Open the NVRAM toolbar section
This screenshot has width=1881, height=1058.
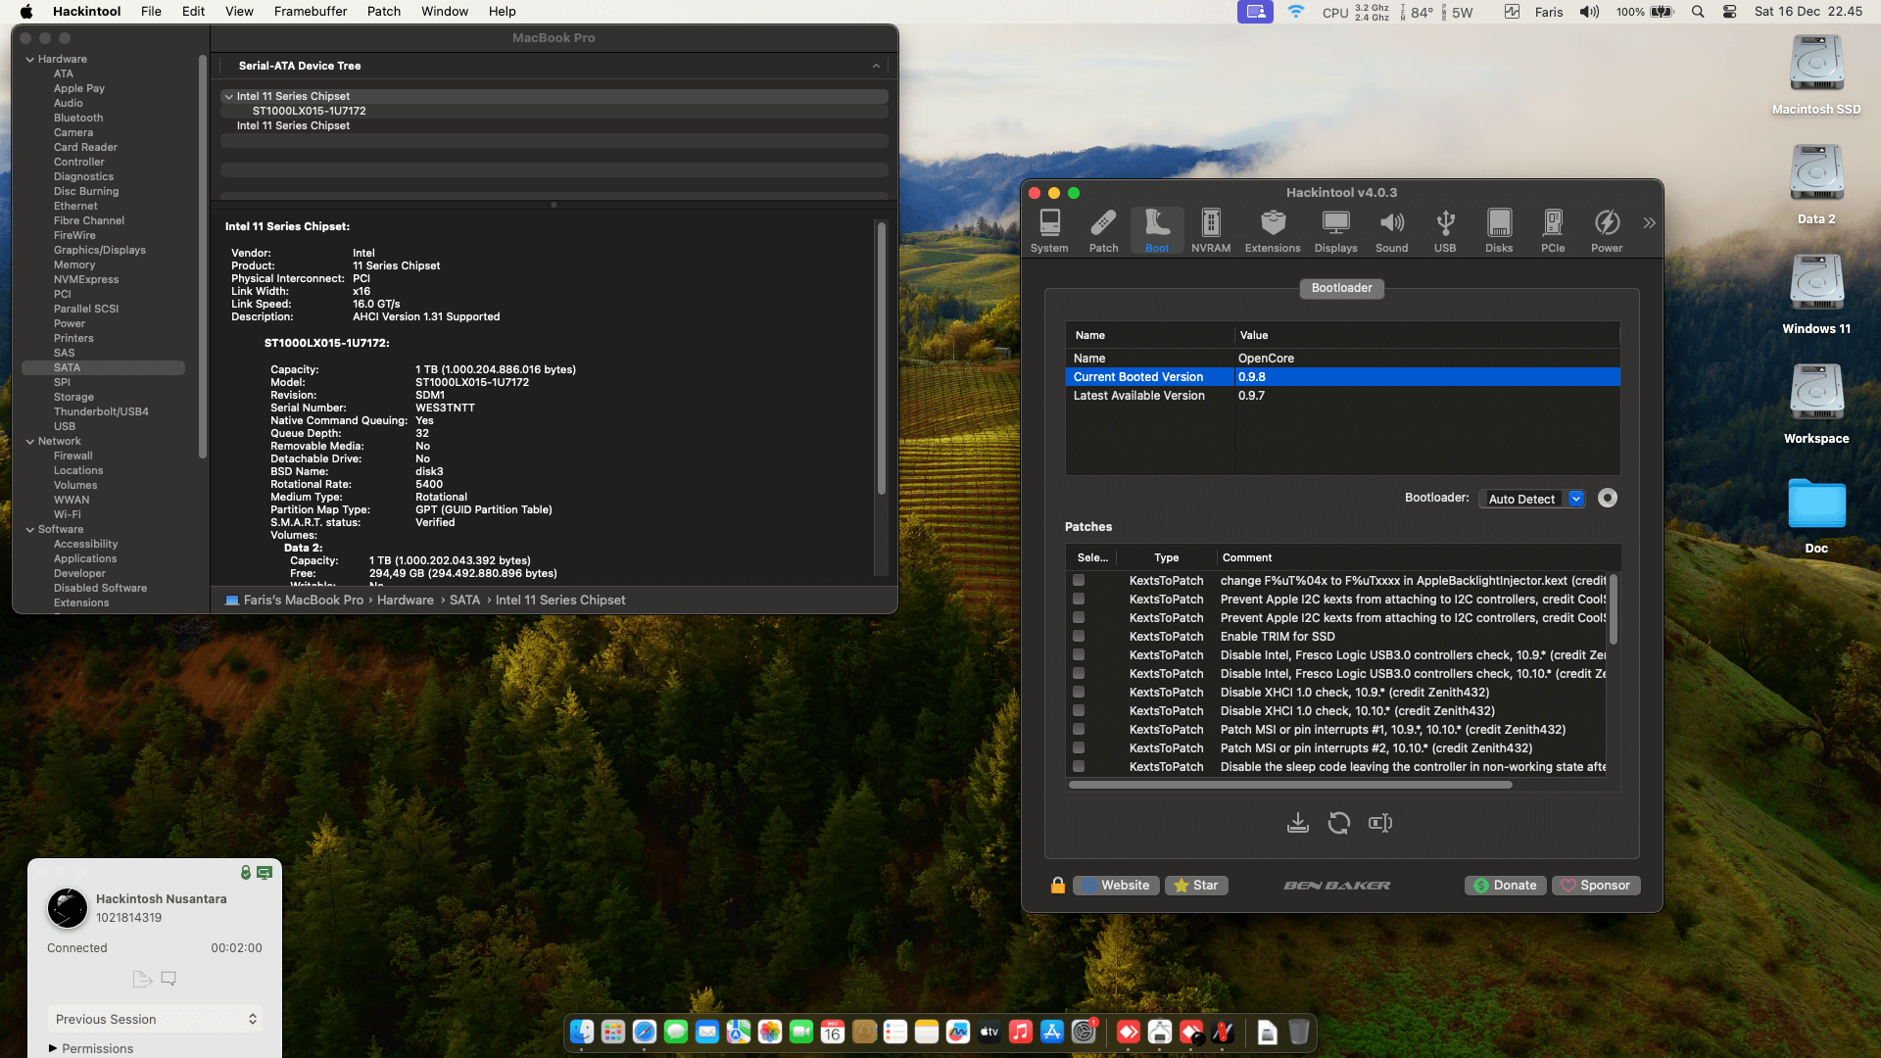[x=1210, y=231]
